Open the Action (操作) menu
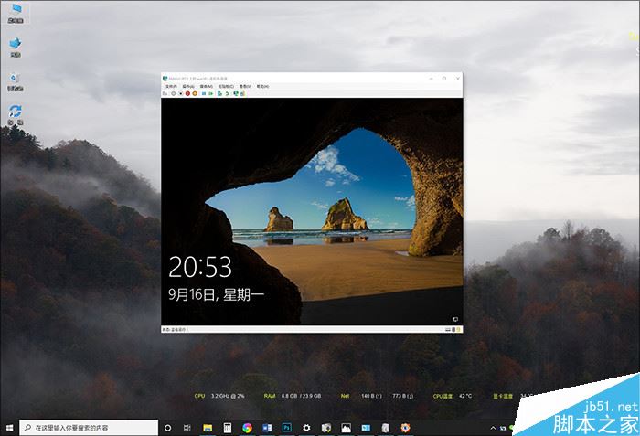 (x=187, y=86)
